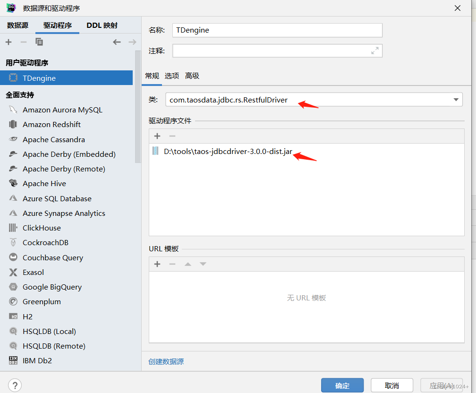Click Google BigQuery icon
This screenshot has height=393, width=476.
[x=13, y=287]
